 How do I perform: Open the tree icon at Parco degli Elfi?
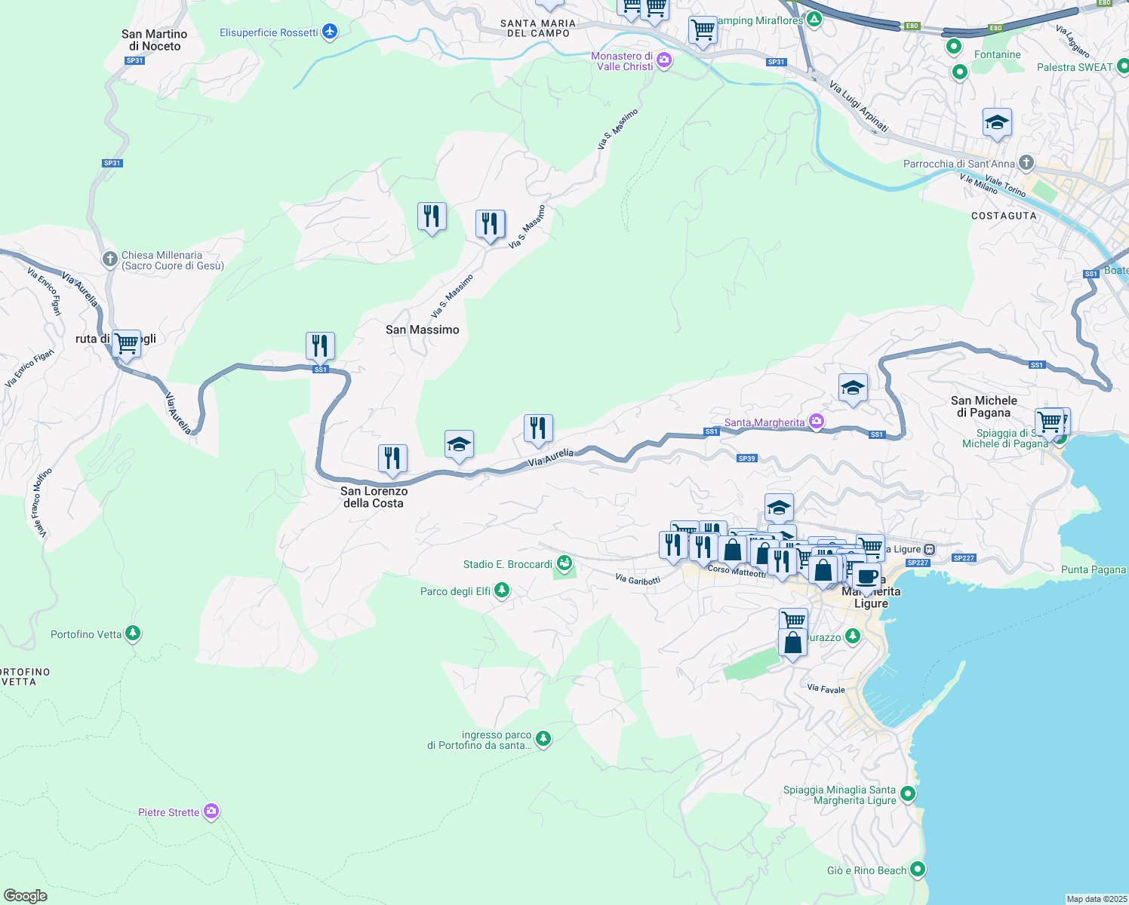(x=501, y=591)
